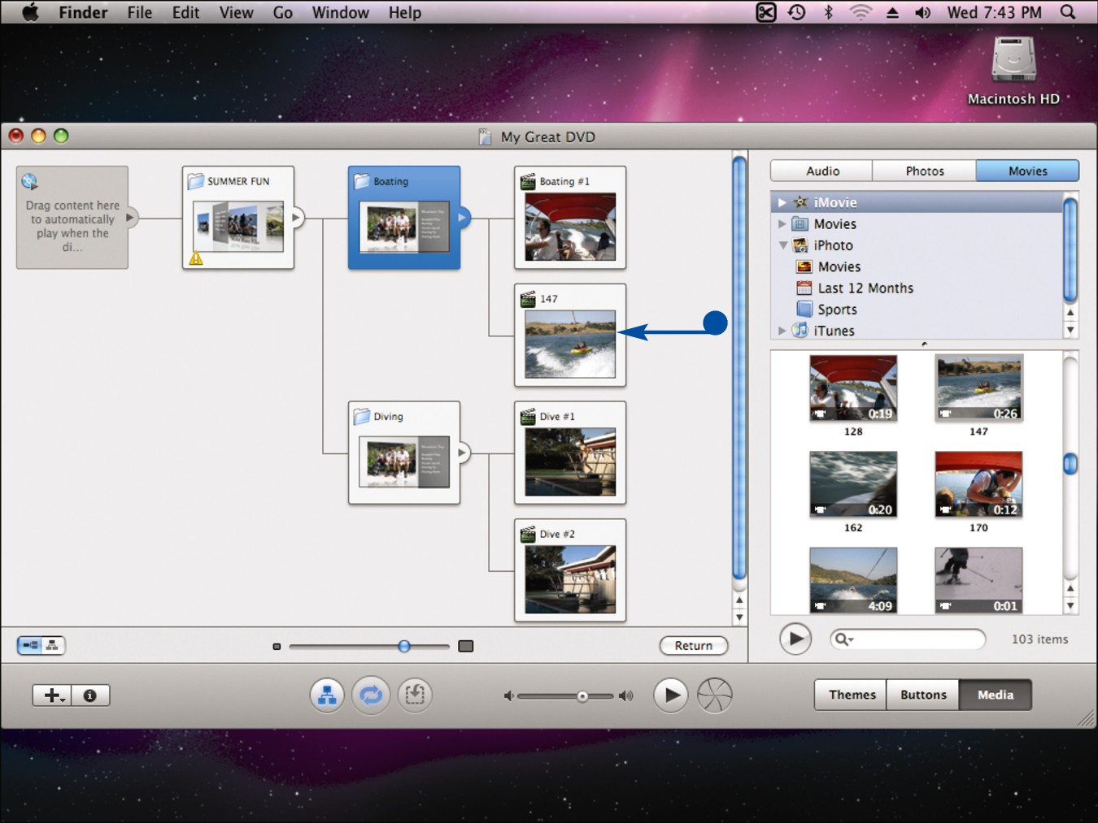
Task: Select the 0:01 skiing clip thumbnail
Action: pos(978,580)
